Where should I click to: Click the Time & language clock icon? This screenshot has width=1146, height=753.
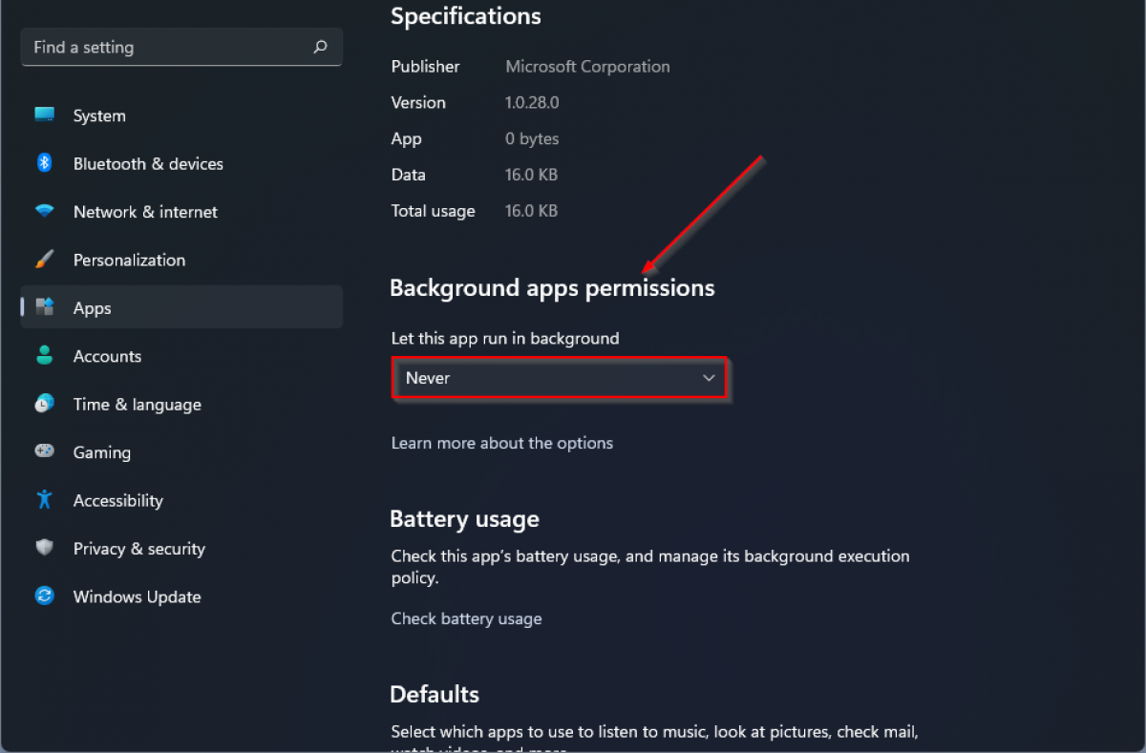pyautogui.click(x=44, y=404)
